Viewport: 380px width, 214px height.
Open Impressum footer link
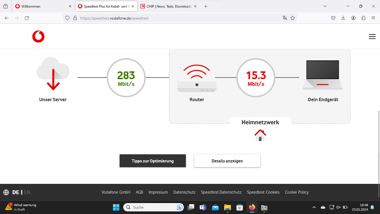click(x=158, y=192)
